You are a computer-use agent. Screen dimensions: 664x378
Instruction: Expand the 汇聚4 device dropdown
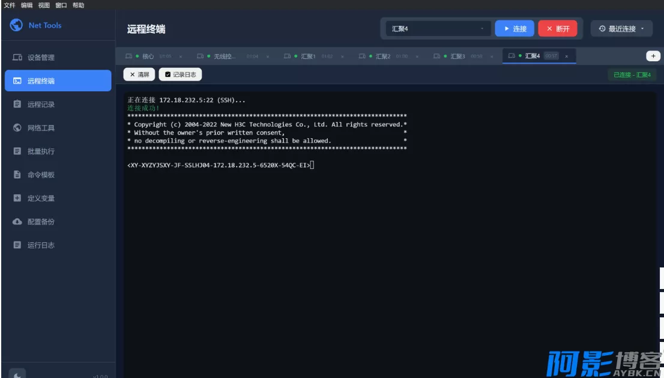click(x=438, y=29)
